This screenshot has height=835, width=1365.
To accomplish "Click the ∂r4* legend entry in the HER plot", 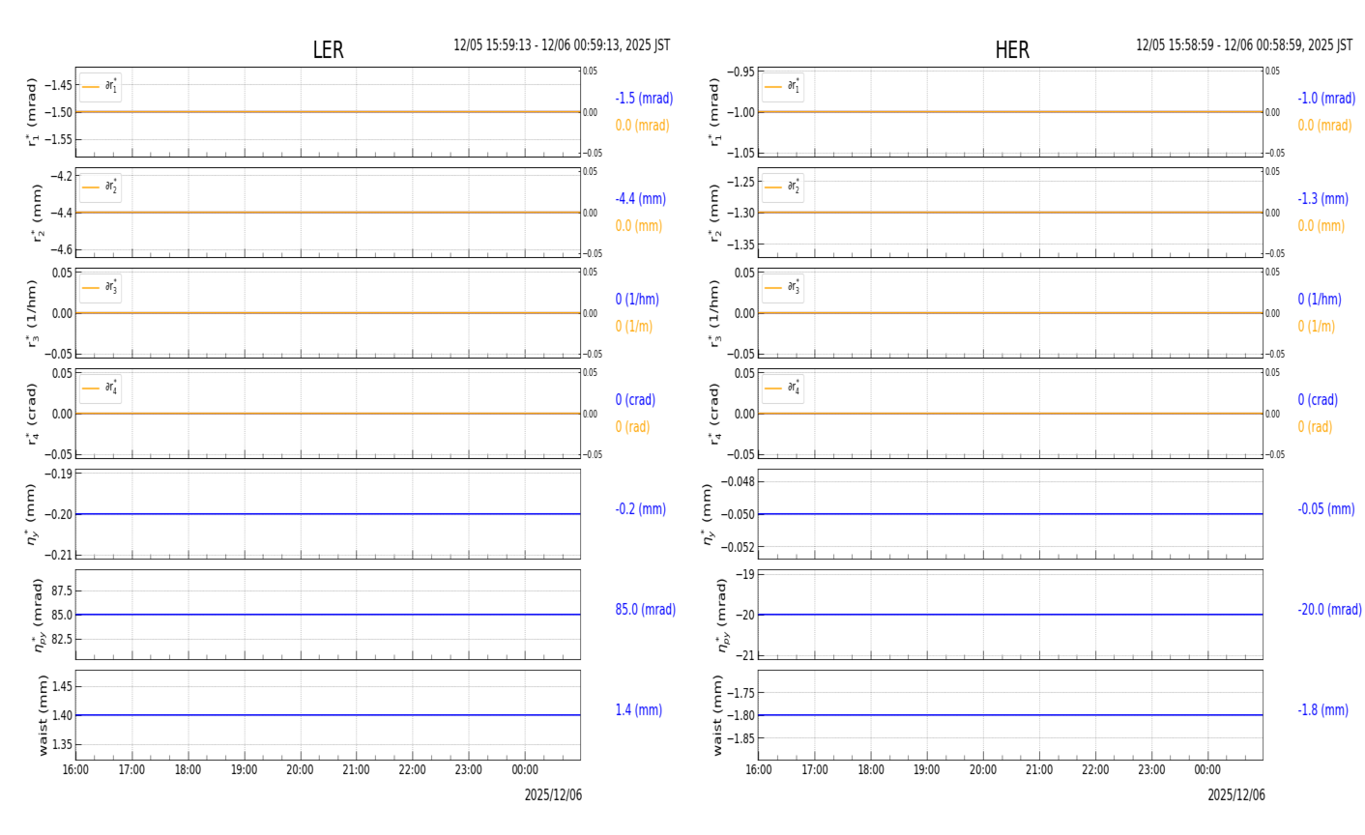I will (783, 389).
